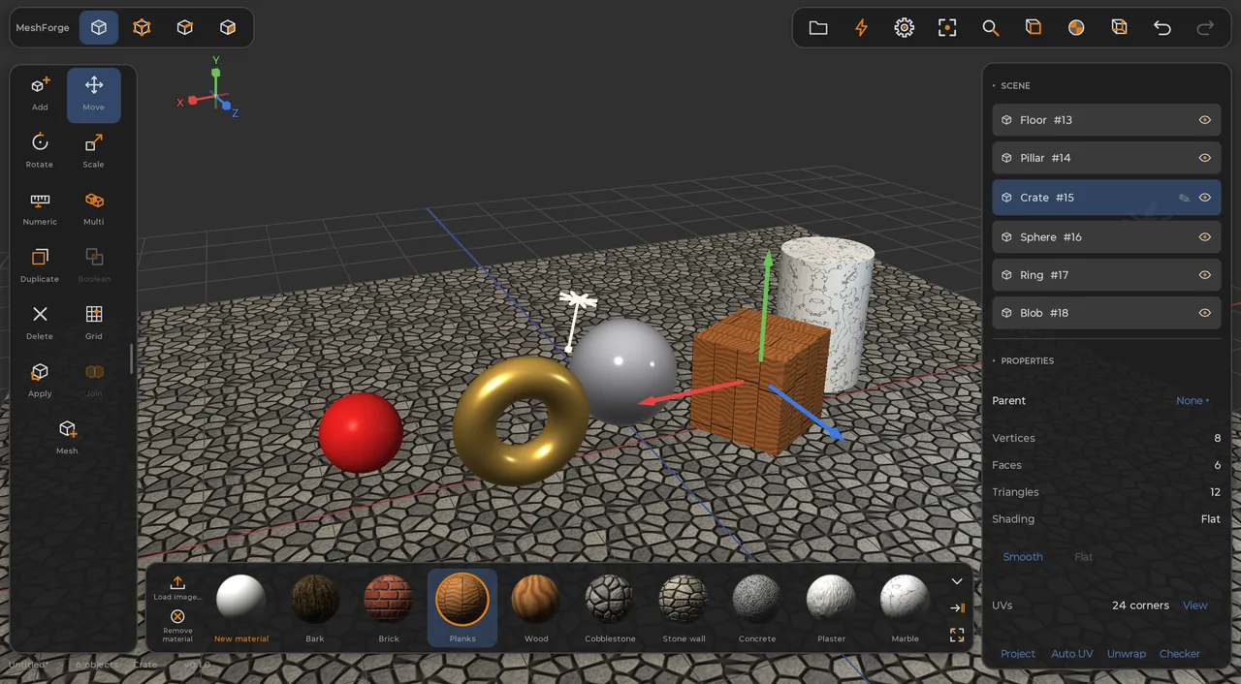Toggle visibility of Crate #15
The width and height of the screenshot is (1241, 684).
point(1205,198)
